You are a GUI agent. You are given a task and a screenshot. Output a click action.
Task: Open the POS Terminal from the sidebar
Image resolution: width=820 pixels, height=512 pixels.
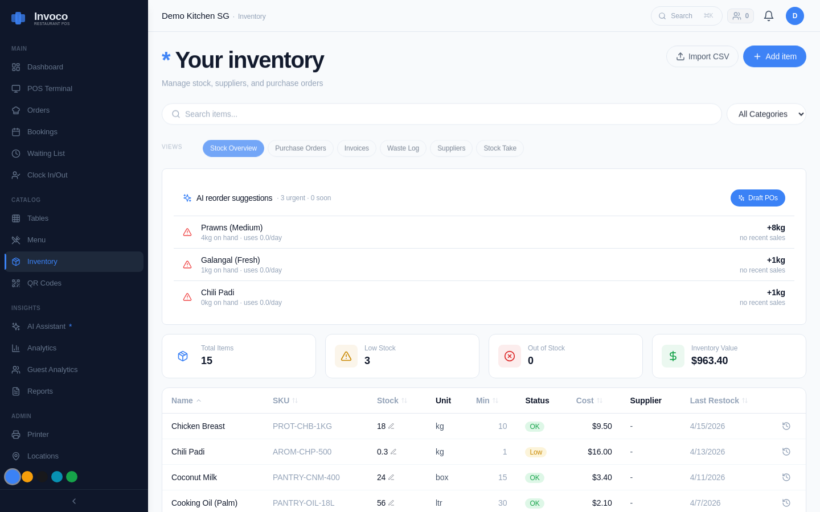[x=50, y=88]
